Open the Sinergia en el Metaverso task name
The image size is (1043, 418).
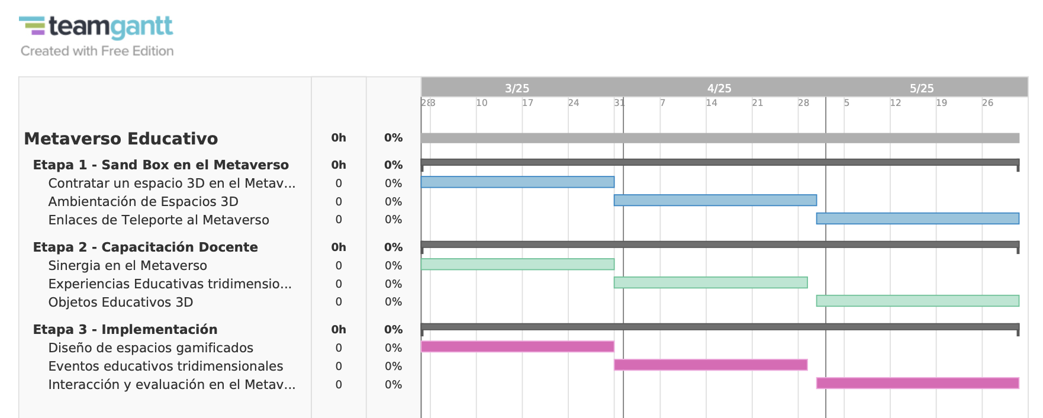coord(127,265)
